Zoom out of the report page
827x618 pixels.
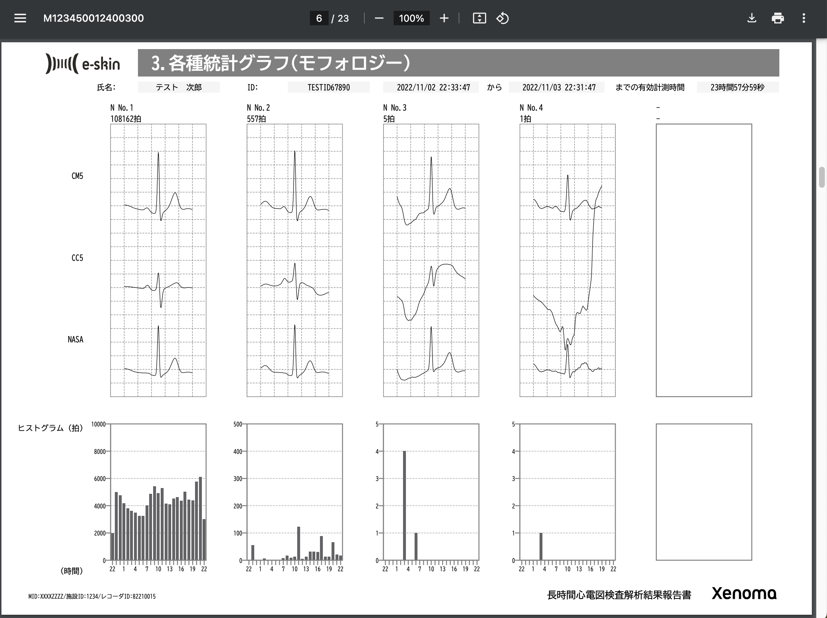click(x=379, y=18)
